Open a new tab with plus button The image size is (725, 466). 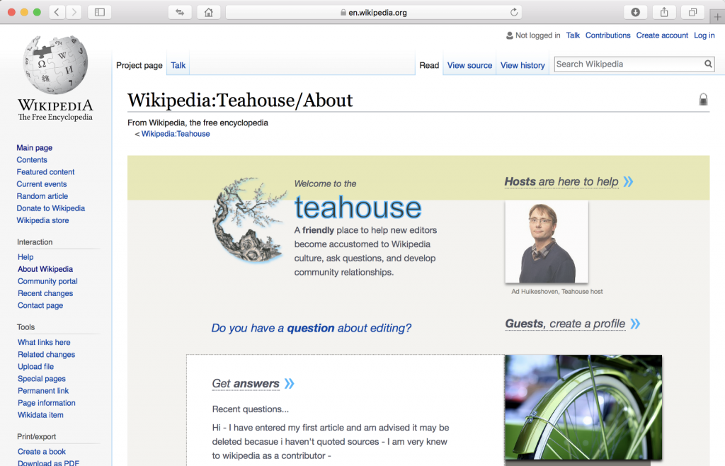tap(718, 17)
